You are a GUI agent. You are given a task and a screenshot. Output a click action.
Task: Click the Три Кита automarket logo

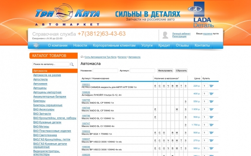click(x=67, y=15)
